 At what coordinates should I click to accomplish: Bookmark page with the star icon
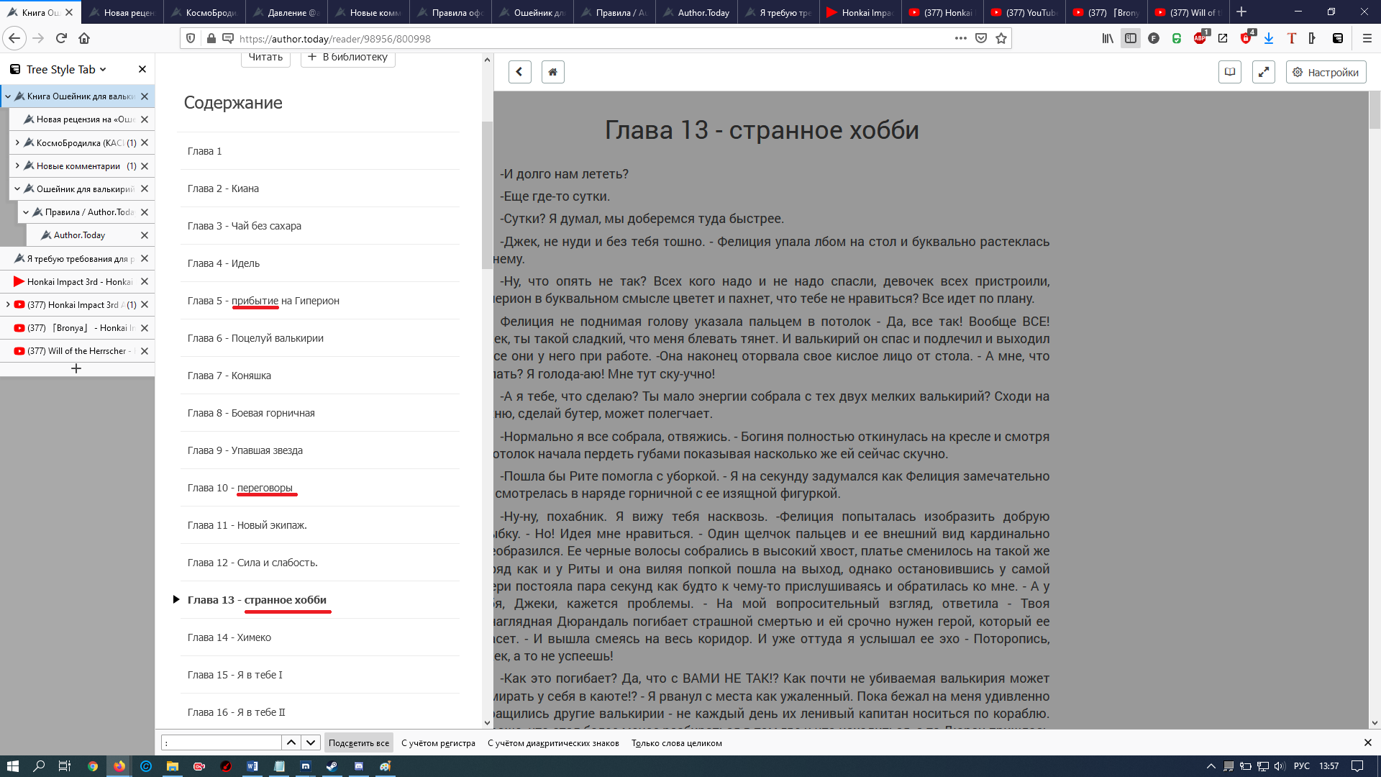coord(1001,39)
